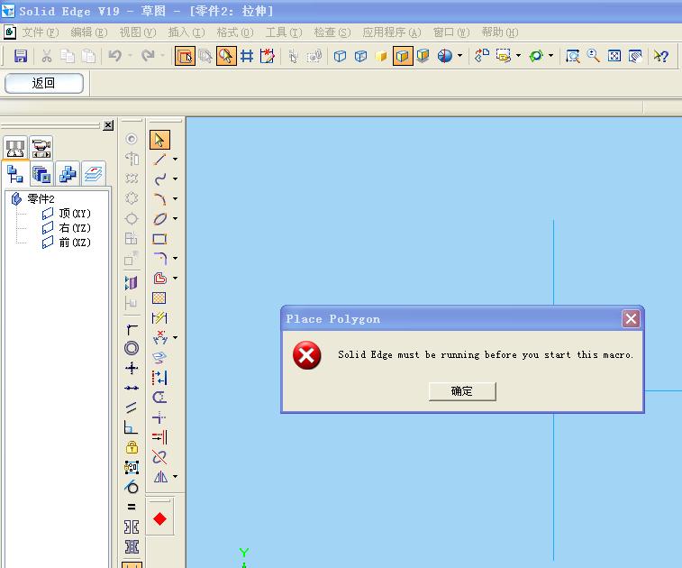Select 零件2 root node in tree
The width and height of the screenshot is (682, 568).
click(41, 199)
